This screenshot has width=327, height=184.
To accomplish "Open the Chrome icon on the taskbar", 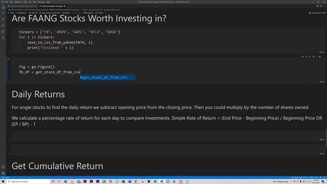I will (136, 181).
